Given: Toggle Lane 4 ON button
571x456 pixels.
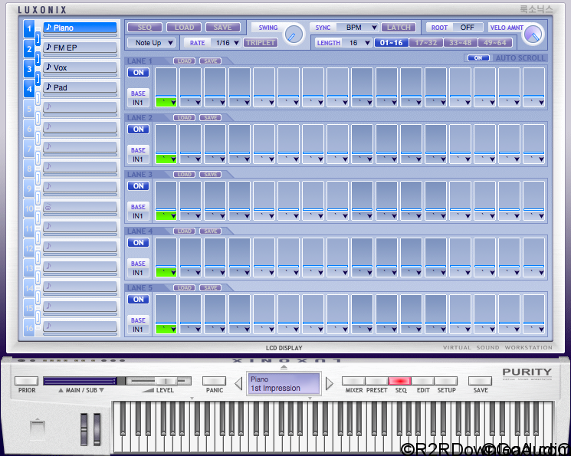Looking at the screenshot, I should click(x=139, y=243).
